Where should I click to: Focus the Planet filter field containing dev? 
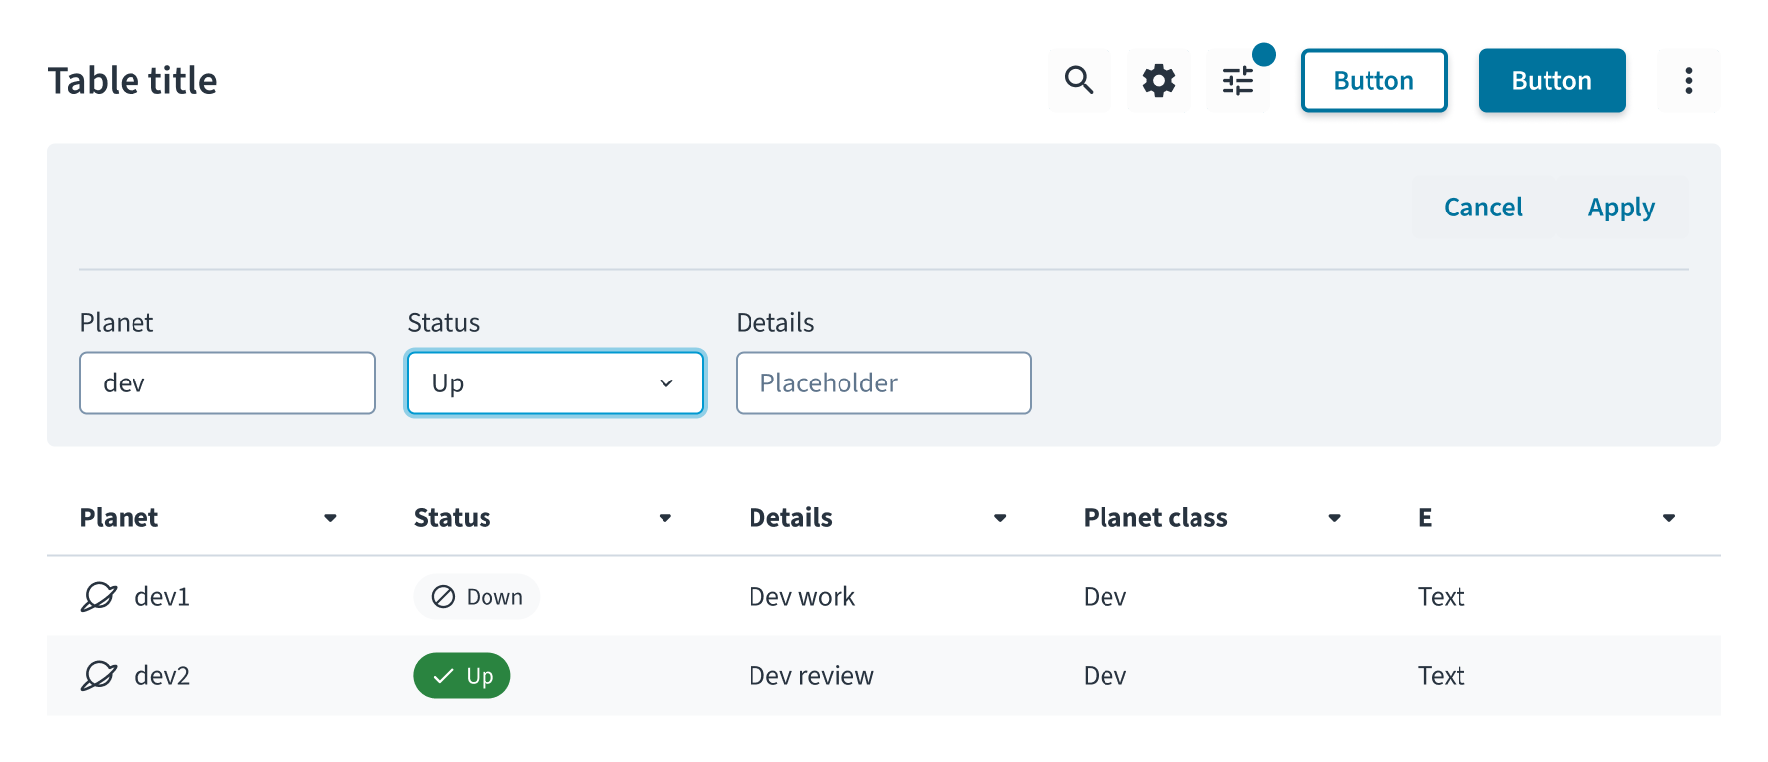click(x=227, y=382)
